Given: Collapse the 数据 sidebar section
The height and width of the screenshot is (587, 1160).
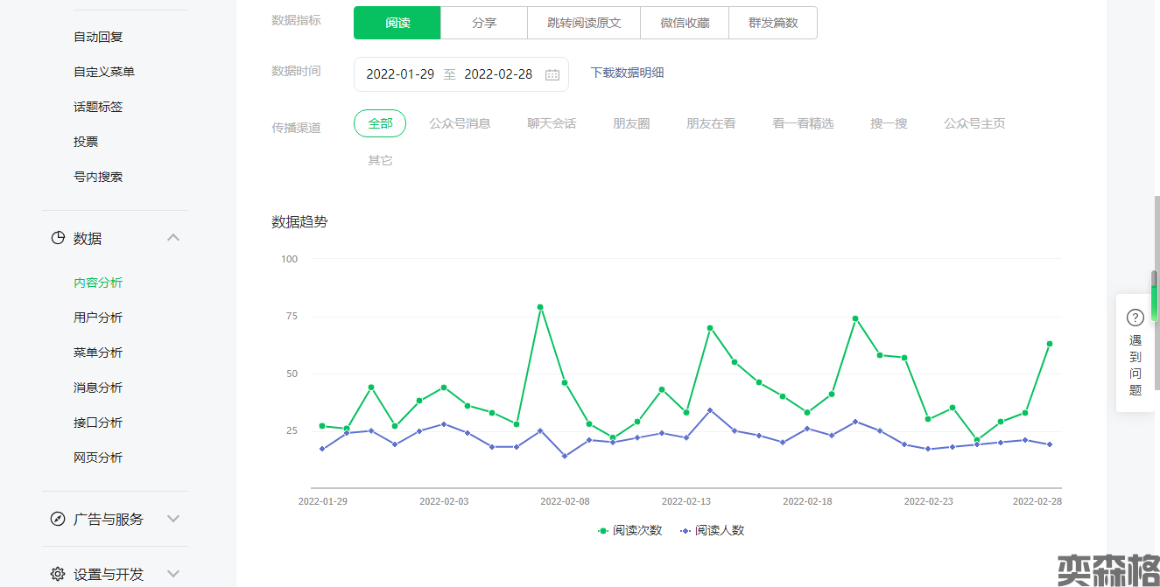Looking at the screenshot, I should [x=173, y=238].
